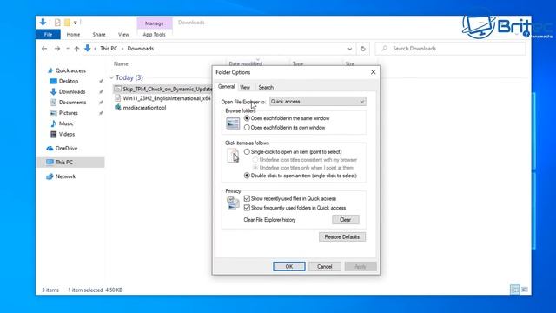
Task: Click Cancel in Folder Options
Action: 324,267
